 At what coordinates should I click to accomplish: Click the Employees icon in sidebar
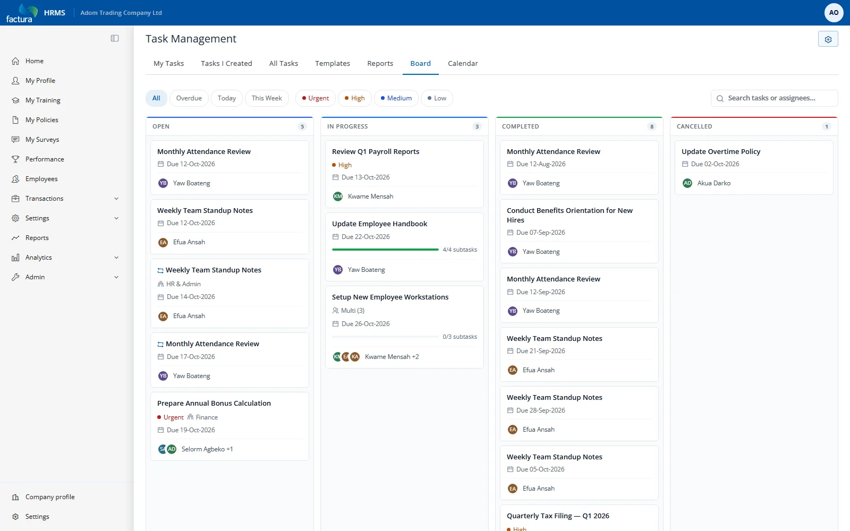pyautogui.click(x=15, y=179)
